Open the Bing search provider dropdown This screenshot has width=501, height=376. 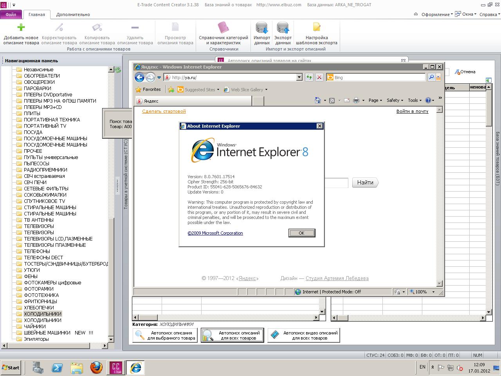click(438, 77)
